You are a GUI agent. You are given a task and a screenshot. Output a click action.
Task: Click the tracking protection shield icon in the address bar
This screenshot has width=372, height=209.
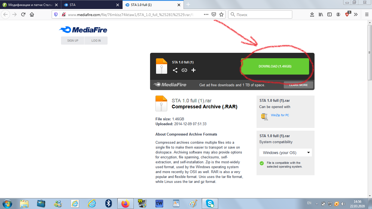click(56, 14)
